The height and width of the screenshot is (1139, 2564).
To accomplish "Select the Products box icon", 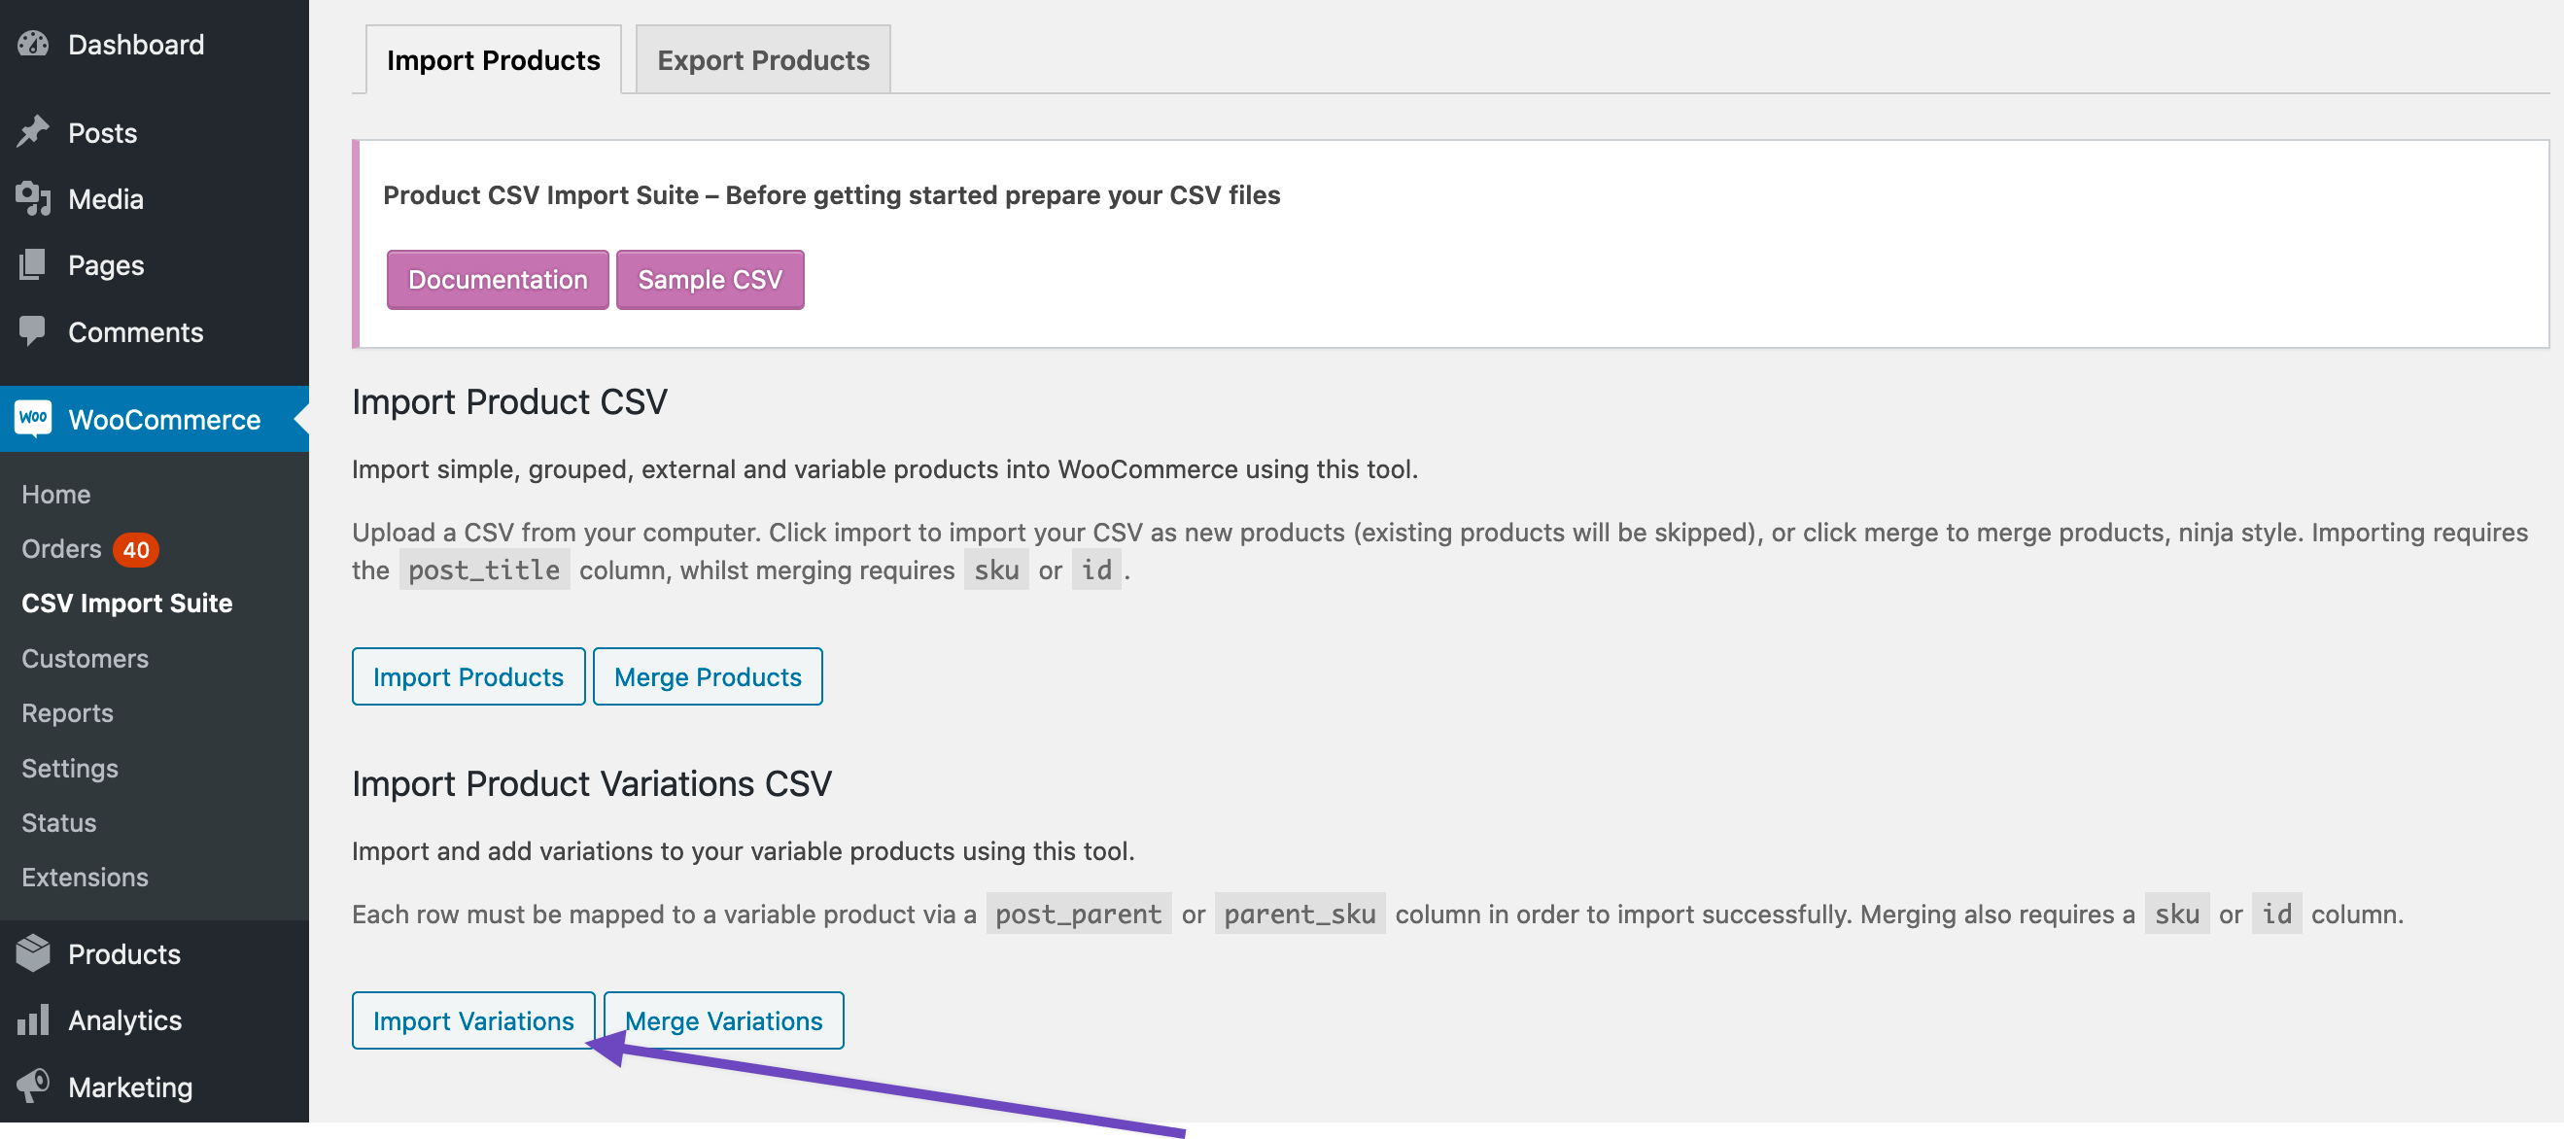I will (x=33, y=952).
